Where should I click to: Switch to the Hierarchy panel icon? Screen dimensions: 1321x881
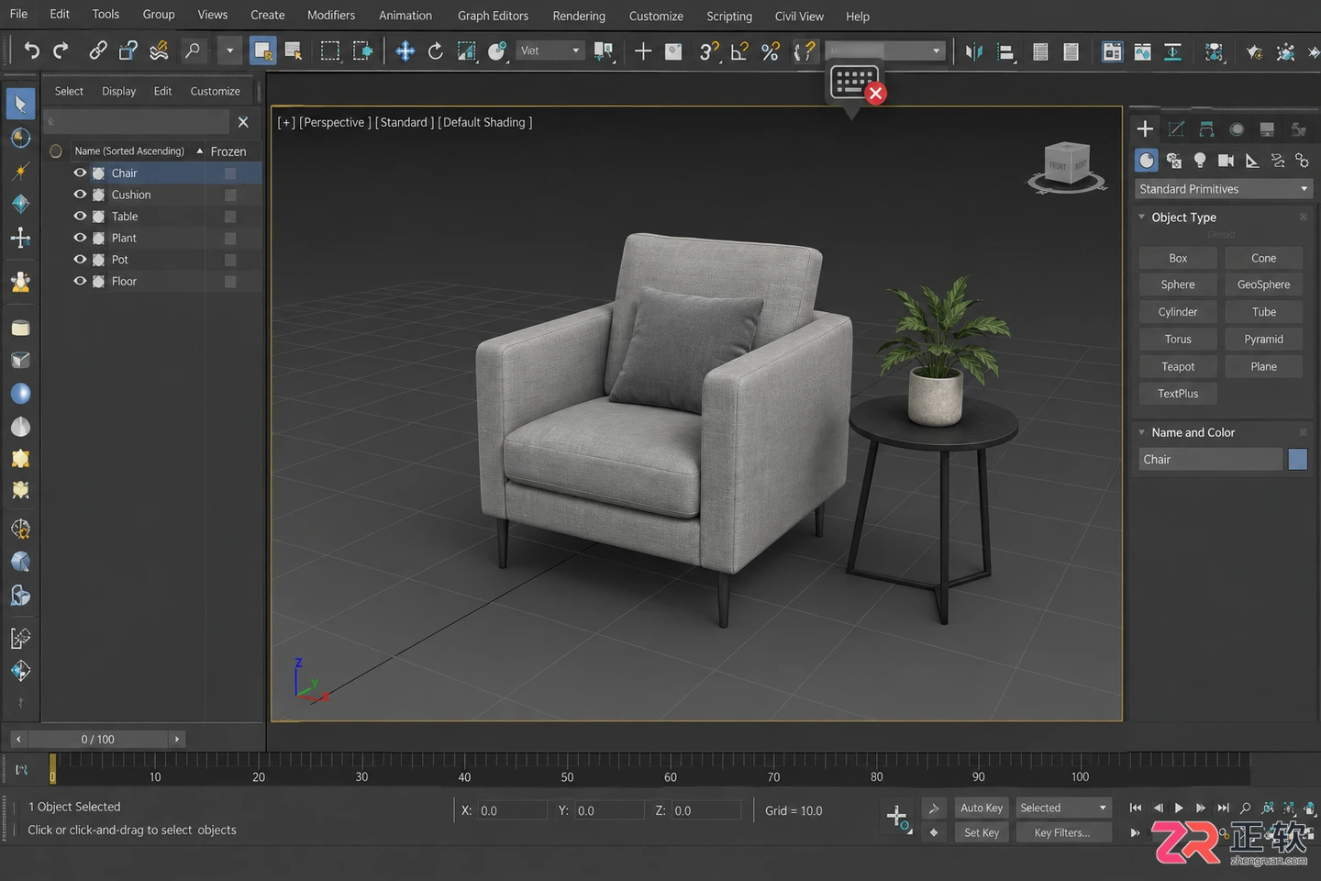click(x=1206, y=129)
